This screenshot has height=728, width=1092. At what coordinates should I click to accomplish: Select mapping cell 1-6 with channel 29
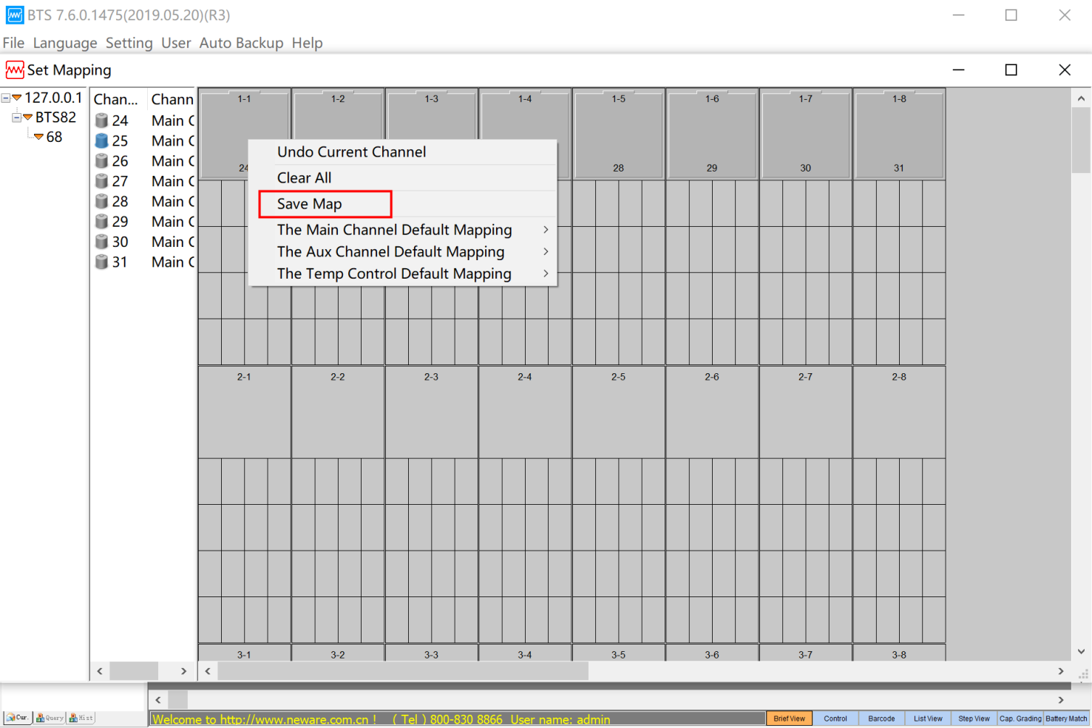pos(712,134)
